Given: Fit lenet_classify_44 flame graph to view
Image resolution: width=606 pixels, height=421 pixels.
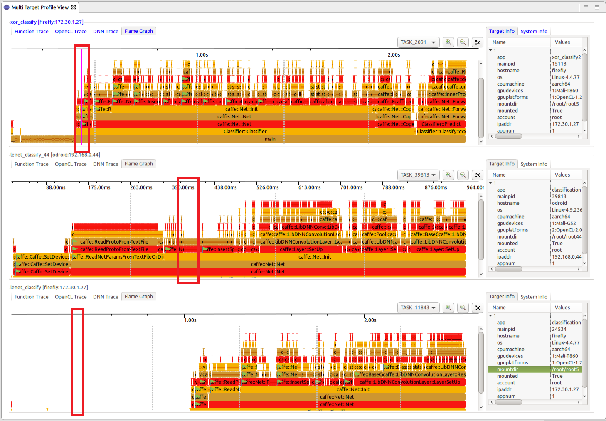Looking at the screenshot, I should pos(478,175).
